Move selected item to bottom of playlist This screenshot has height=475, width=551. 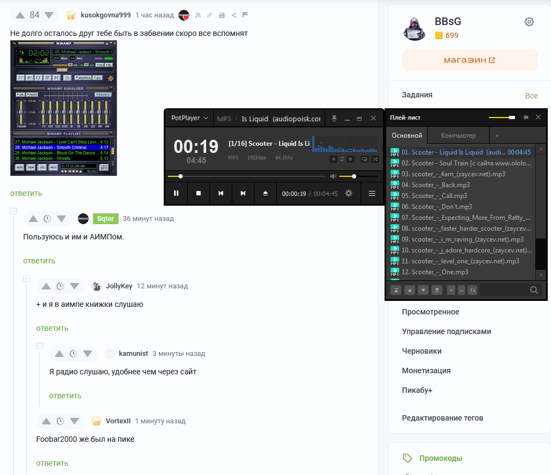[437, 290]
